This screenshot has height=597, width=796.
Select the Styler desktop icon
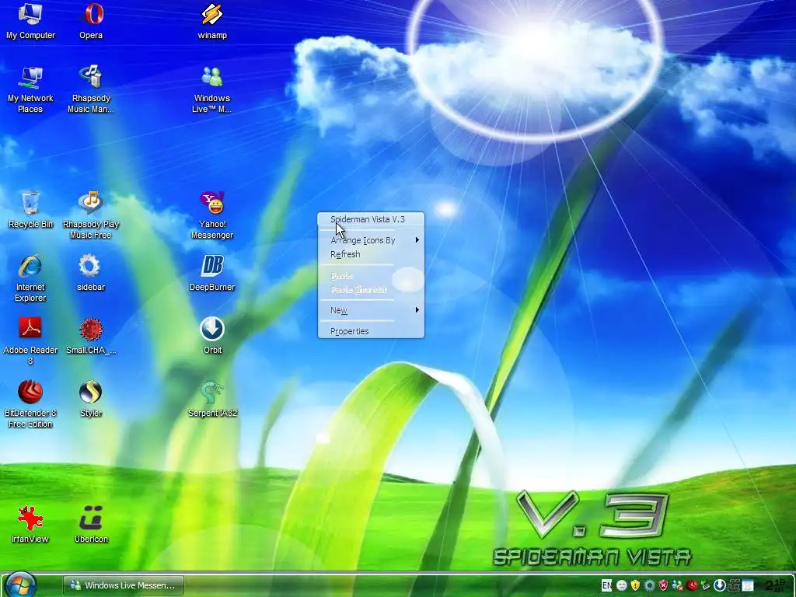[x=91, y=399]
